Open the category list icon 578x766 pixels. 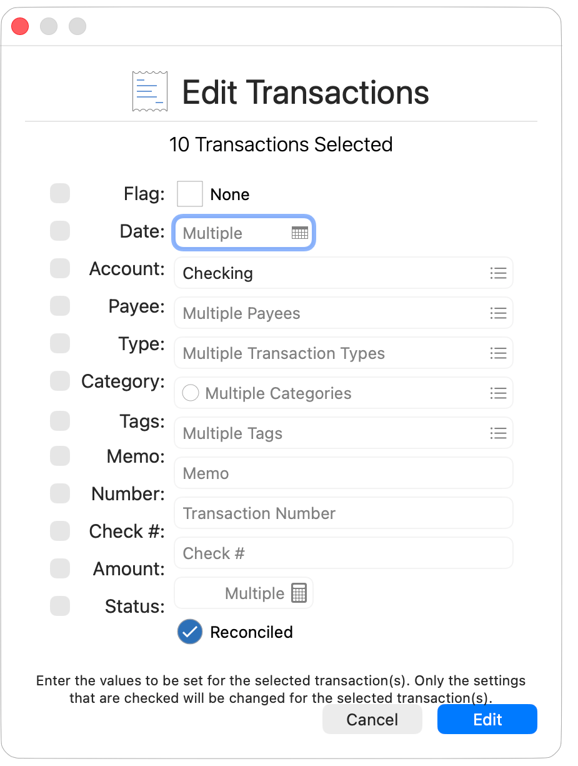click(498, 393)
